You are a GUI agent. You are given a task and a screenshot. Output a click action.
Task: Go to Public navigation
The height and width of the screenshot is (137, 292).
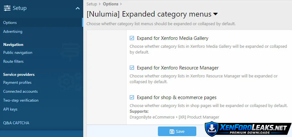18,53
